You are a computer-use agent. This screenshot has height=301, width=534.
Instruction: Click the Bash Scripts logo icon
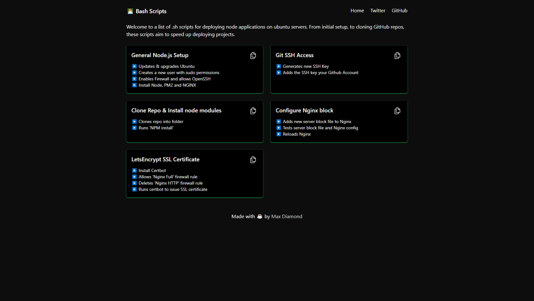[x=130, y=11]
